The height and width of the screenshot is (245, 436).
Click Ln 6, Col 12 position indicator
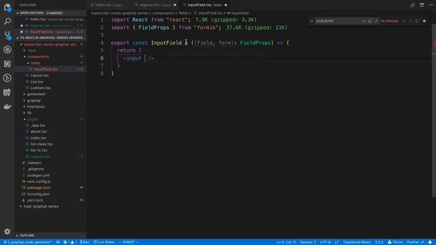point(286,242)
